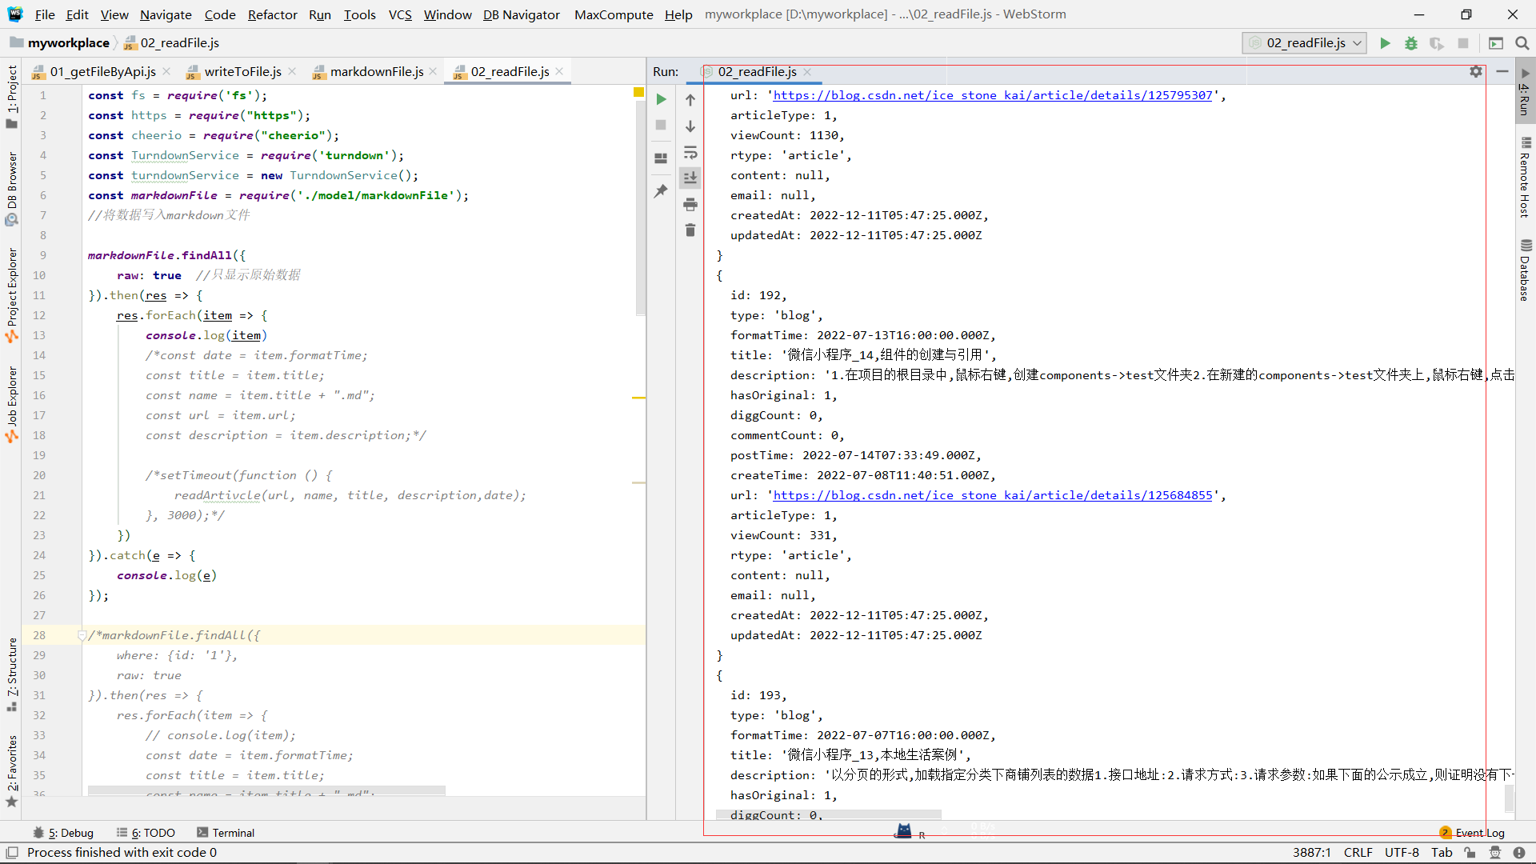Open the blog link ending 125684855
1536x864 pixels.
click(x=992, y=495)
